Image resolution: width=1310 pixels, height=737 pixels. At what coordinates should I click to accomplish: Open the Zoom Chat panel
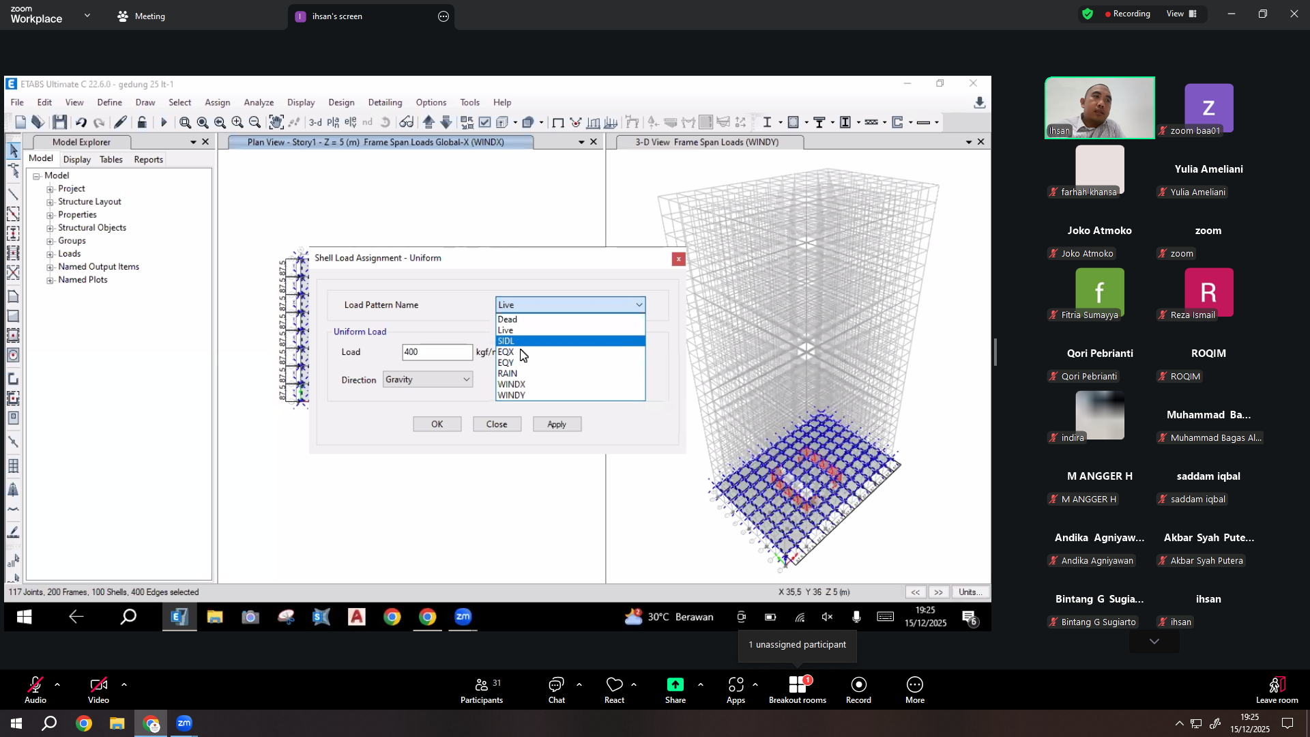coord(557,690)
